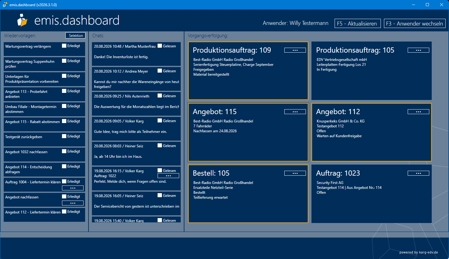Open the '...' menu on Bestell: 105 card
The image size is (449, 259).
[295, 173]
